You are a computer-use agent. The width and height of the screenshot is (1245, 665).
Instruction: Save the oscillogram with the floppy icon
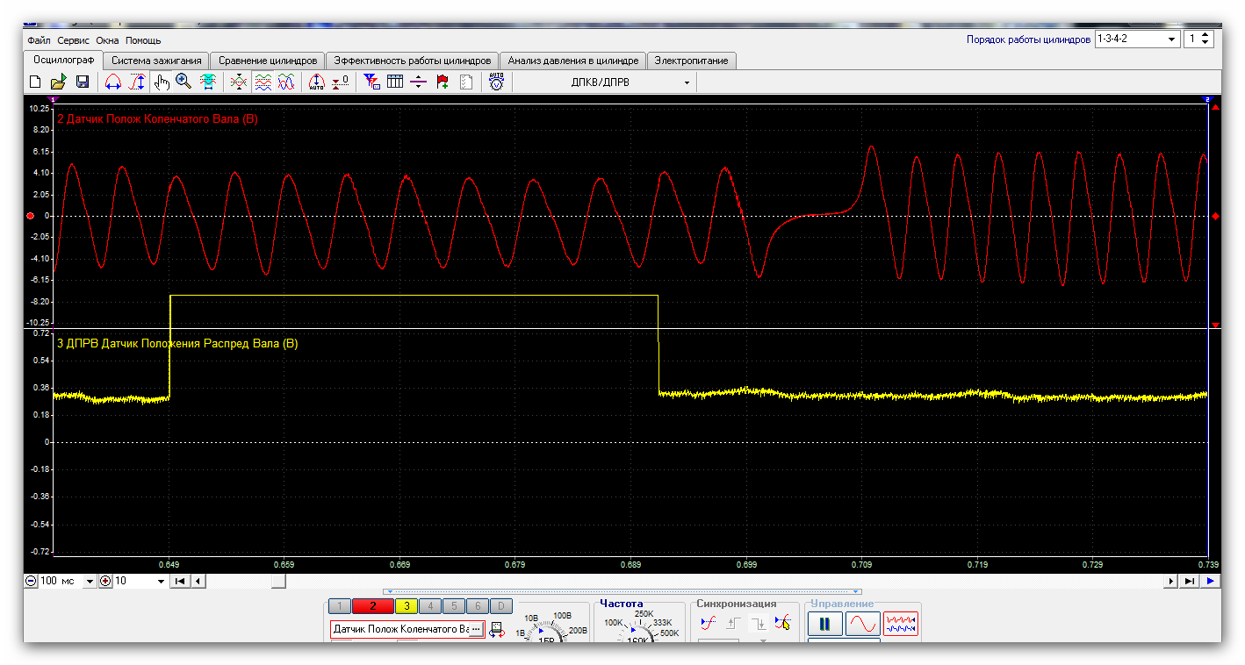(x=83, y=82)
